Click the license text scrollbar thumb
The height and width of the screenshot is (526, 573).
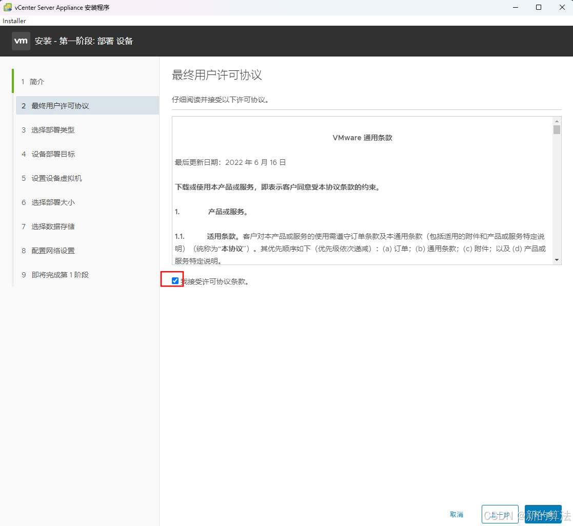pyautogui.click(x=557, y=130)
